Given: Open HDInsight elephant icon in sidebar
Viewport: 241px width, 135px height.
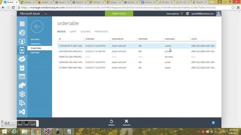Looking at the screenshot, I should pyautogui.click(x=22, y=85).
